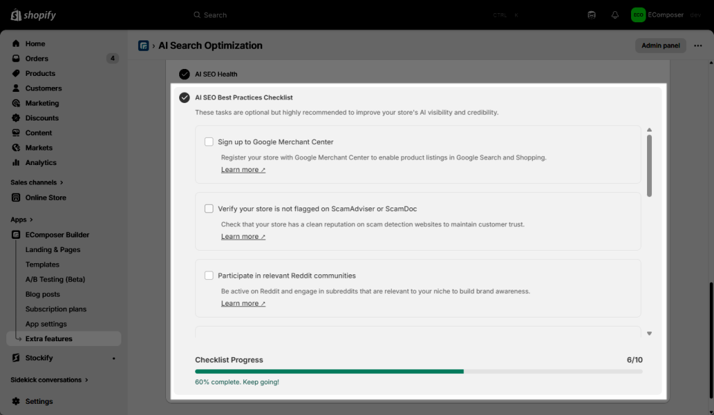Click the Discounts icon in sidebar
The height and width of the screenshot is (415, 714).
point(16,118)
